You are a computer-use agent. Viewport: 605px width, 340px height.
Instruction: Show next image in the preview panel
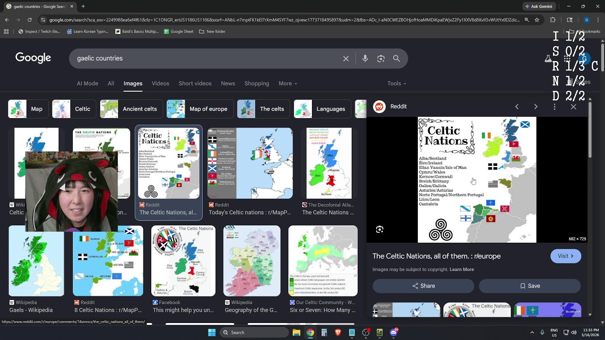click(x=536, y=107)
